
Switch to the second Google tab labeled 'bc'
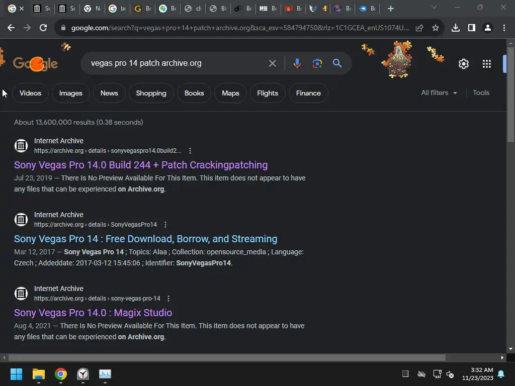[117, 9]
